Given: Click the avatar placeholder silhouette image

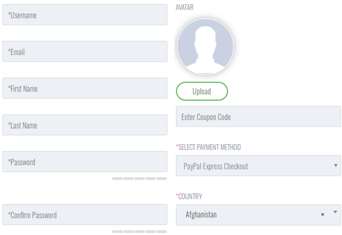Looking at the screenshot, I should (x=205, y=47).
